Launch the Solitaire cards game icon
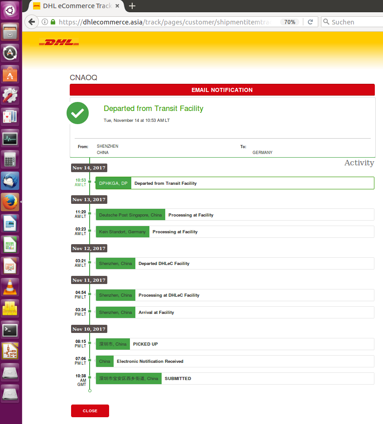The height and width of the screenshot is (424, 383). pos(10,117)
